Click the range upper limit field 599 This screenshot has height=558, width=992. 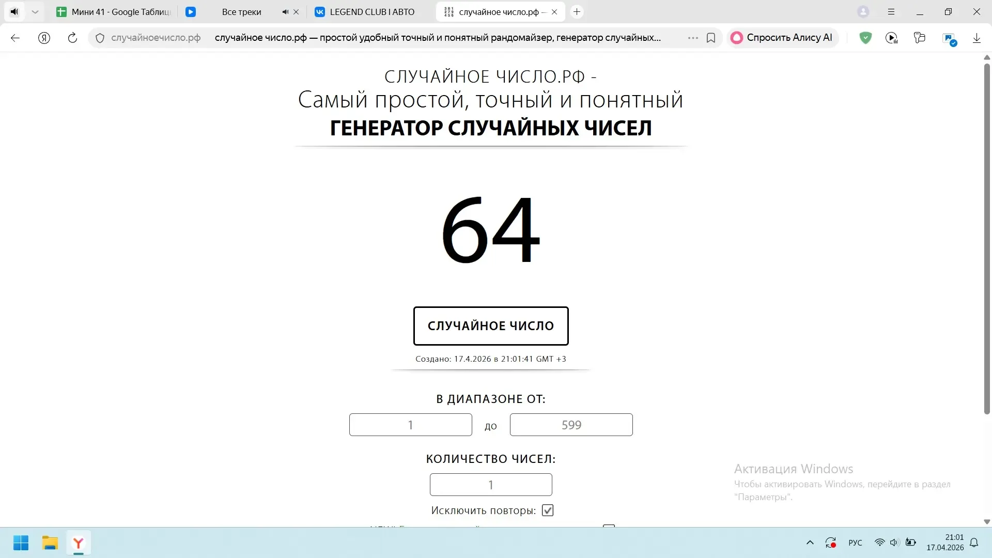[x=571, y=425]
